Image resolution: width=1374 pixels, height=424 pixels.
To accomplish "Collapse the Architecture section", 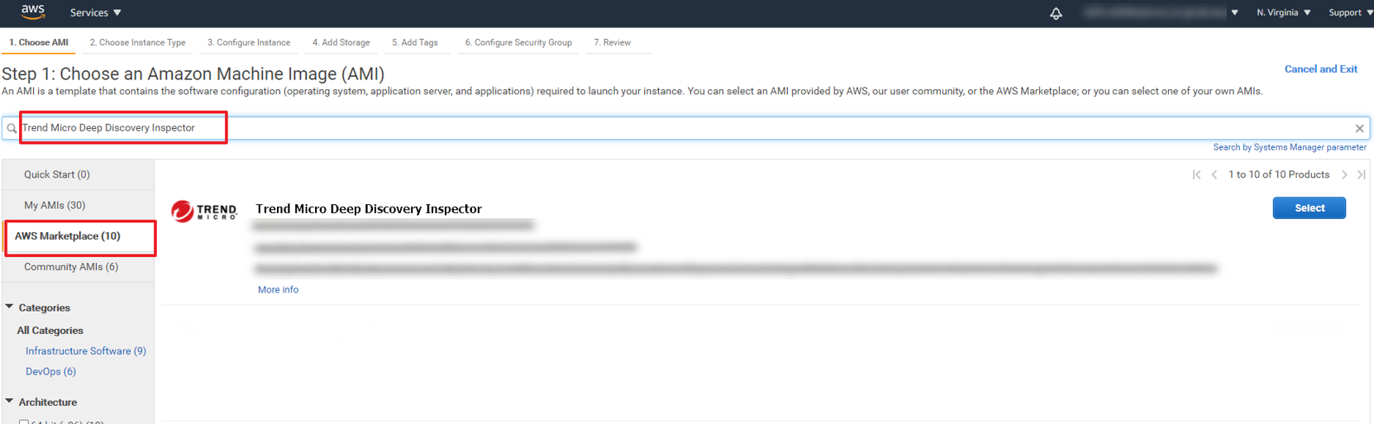I will 10,401.
